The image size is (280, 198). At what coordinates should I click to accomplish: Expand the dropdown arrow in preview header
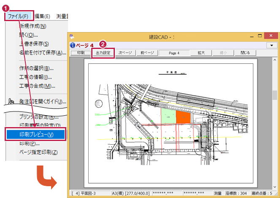coord(272,45)
